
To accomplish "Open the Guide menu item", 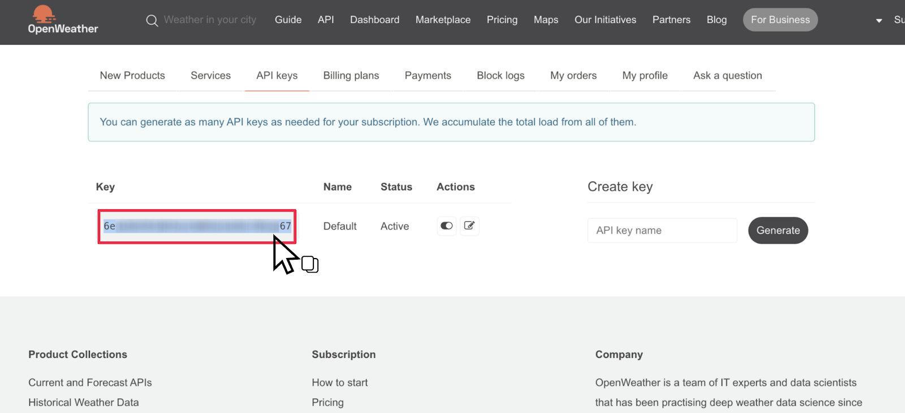I will 288,20.
